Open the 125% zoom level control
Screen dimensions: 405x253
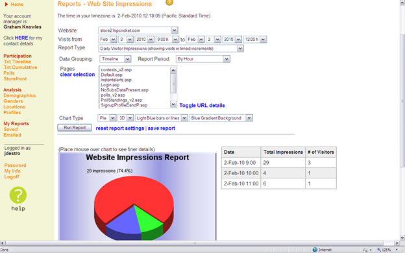(387, 250)
